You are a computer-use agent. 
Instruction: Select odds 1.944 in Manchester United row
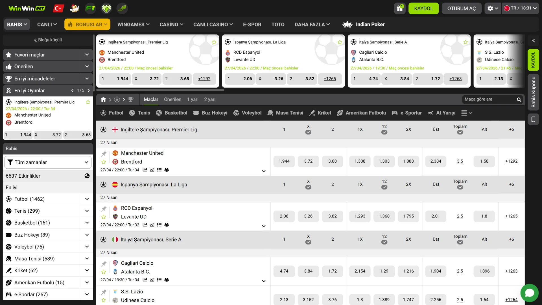point(284,161)
